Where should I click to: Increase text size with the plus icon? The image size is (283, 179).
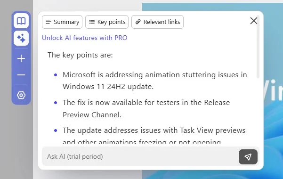(21, 58)
